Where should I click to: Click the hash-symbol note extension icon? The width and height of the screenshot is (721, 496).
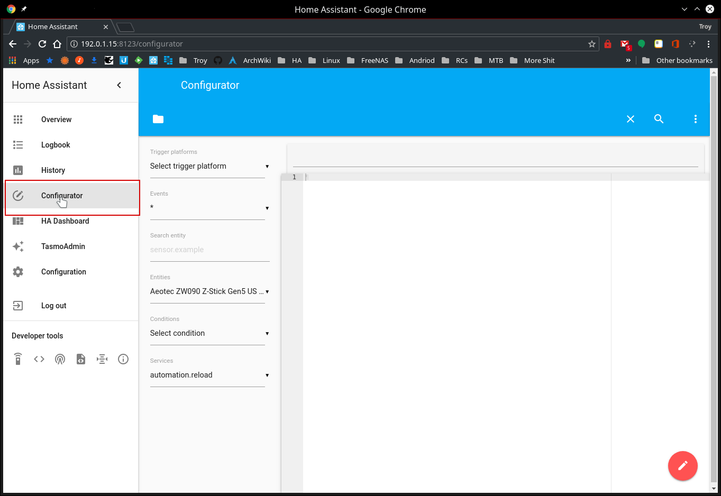(x=659, y=44)
